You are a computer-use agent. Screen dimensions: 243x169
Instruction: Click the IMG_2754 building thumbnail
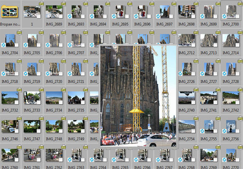tap(186, 126)
